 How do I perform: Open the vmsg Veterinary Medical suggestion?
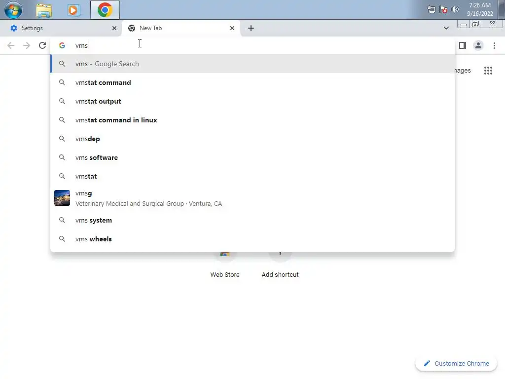point(252,198)
